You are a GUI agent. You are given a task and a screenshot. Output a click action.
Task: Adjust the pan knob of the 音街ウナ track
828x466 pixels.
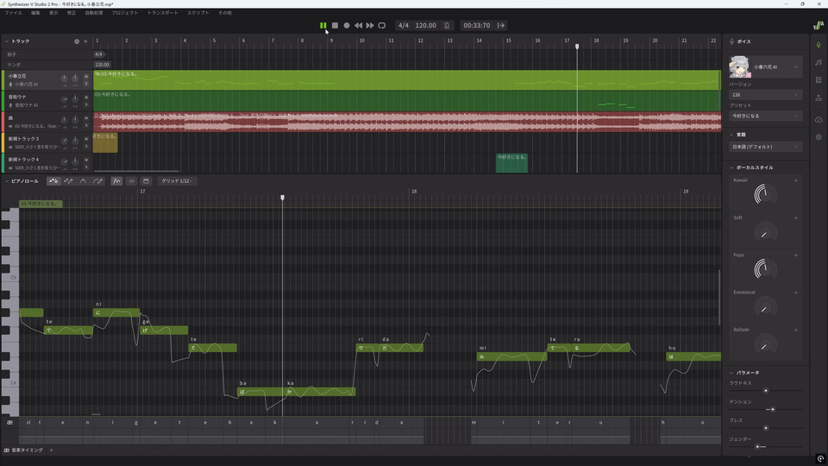[x=75, y=98]
